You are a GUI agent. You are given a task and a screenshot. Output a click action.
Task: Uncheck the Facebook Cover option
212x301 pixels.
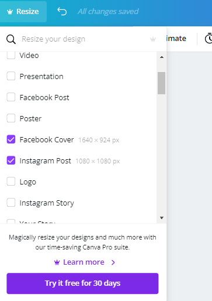coord(11,139)
